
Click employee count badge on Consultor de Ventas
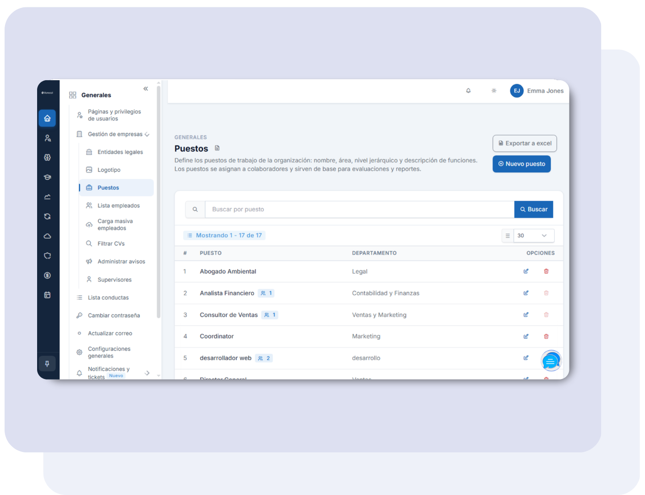click(x=270, y=315)
